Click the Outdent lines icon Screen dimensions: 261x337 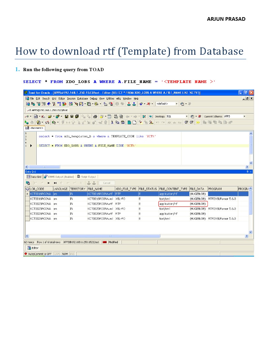192,122
